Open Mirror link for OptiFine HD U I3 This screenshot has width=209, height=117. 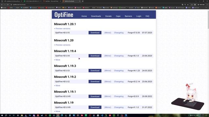point(108,71)
